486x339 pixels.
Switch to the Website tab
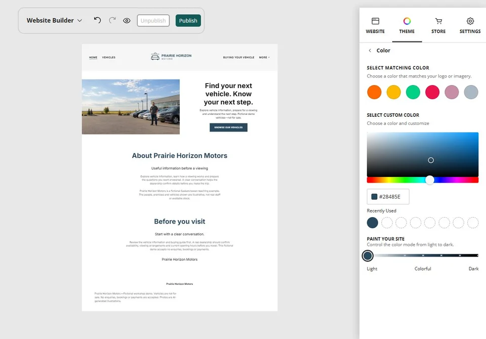point(375,25)
